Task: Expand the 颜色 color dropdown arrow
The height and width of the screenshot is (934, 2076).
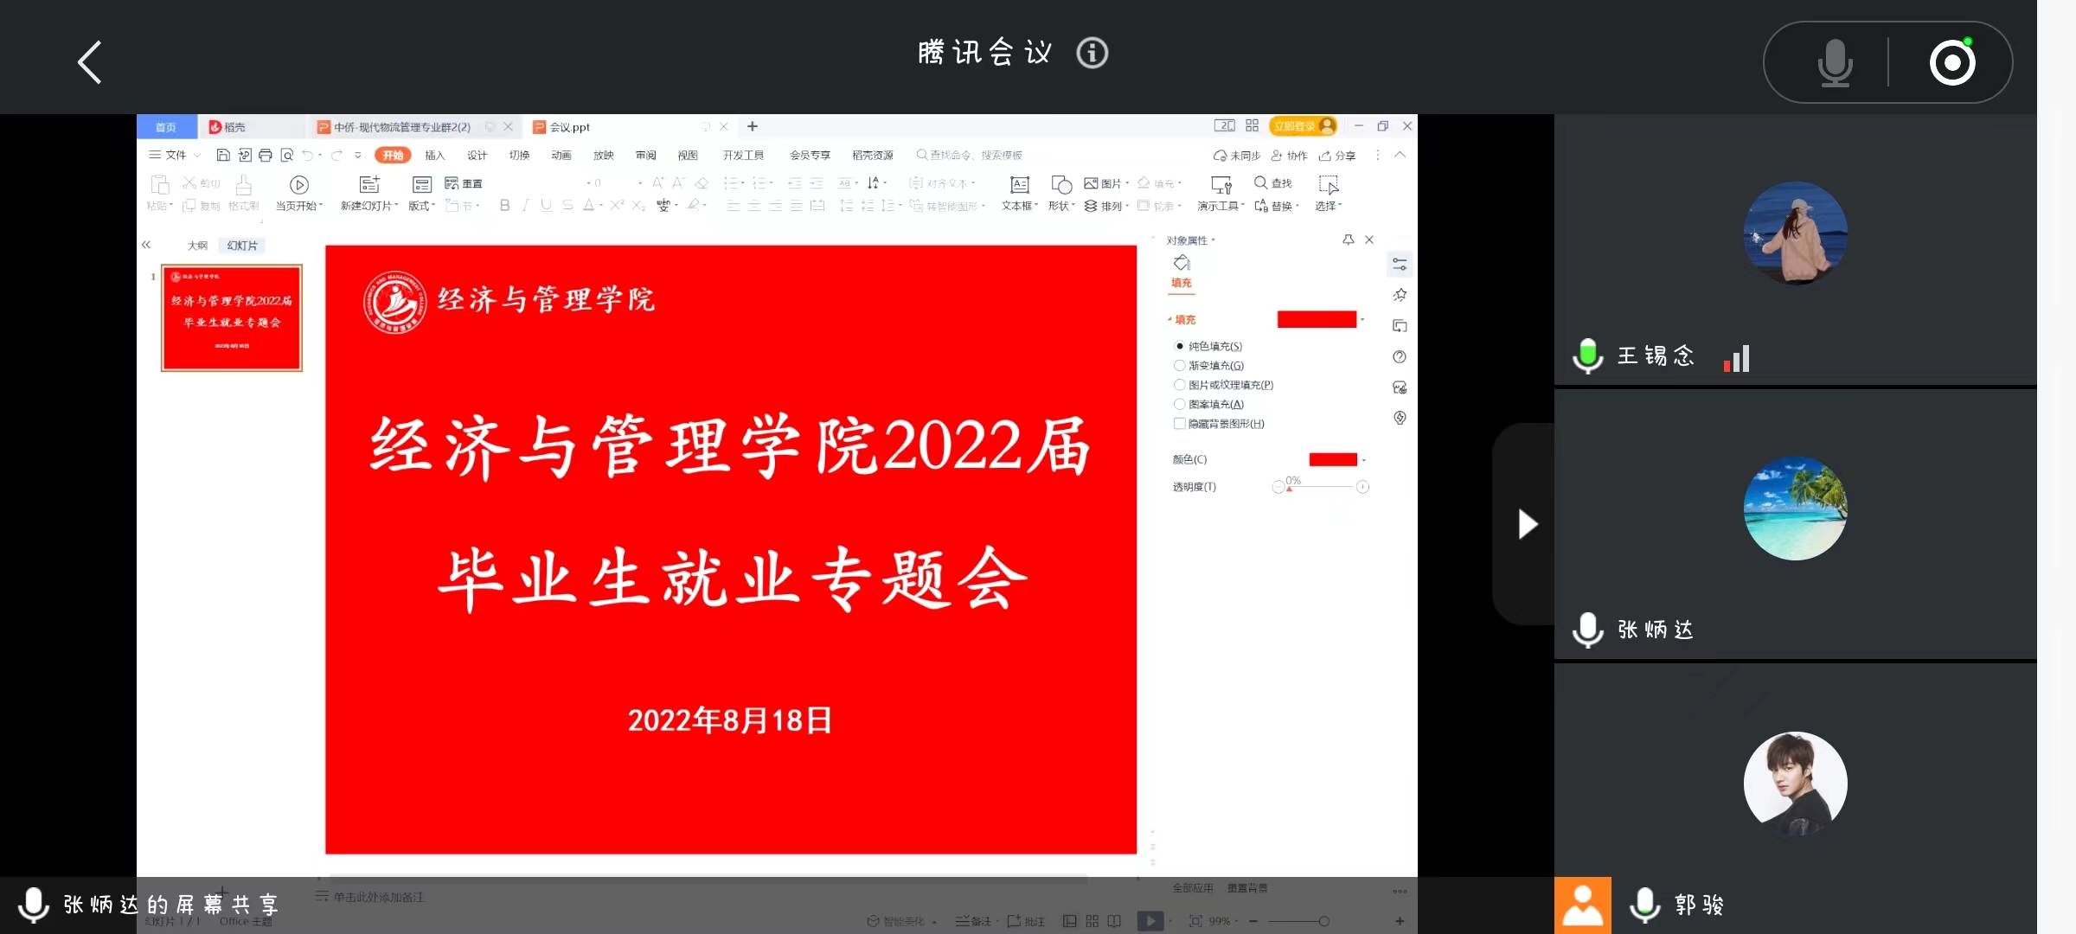Action: [1364, 460]
